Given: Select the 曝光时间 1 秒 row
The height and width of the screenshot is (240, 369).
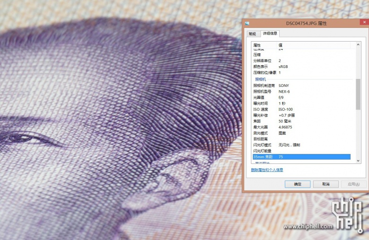Looking at the screenshot, I should click(x=302, y=103).
